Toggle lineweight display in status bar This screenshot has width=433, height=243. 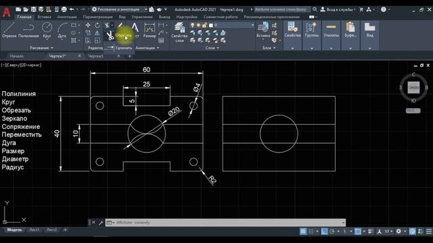click(371, 231)
